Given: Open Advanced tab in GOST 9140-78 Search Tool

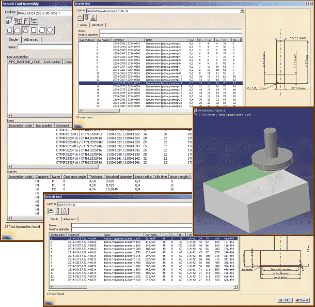Looking at the screenshot, I should click(98, 24).
